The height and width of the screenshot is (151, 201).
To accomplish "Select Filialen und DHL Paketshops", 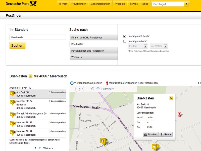I will click(93, 37).
